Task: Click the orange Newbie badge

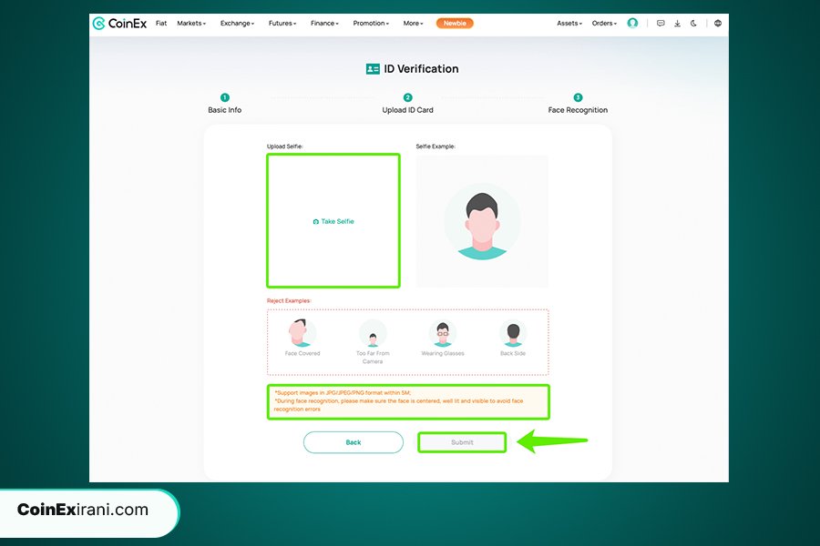Action: click(x=455, y=24)
